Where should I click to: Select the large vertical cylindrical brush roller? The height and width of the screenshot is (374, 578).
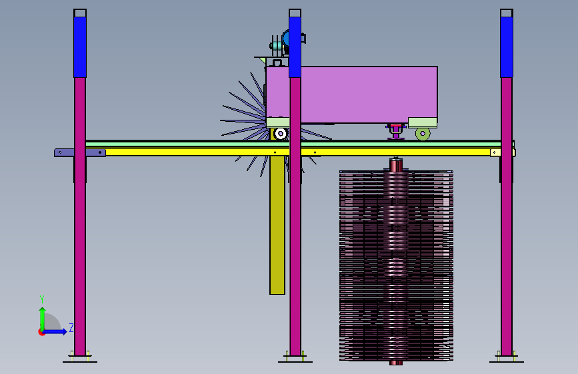396,265
